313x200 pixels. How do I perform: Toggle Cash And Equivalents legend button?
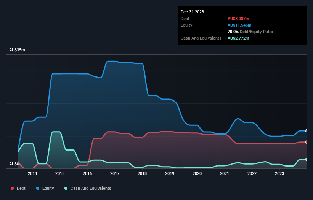point(88,189)
